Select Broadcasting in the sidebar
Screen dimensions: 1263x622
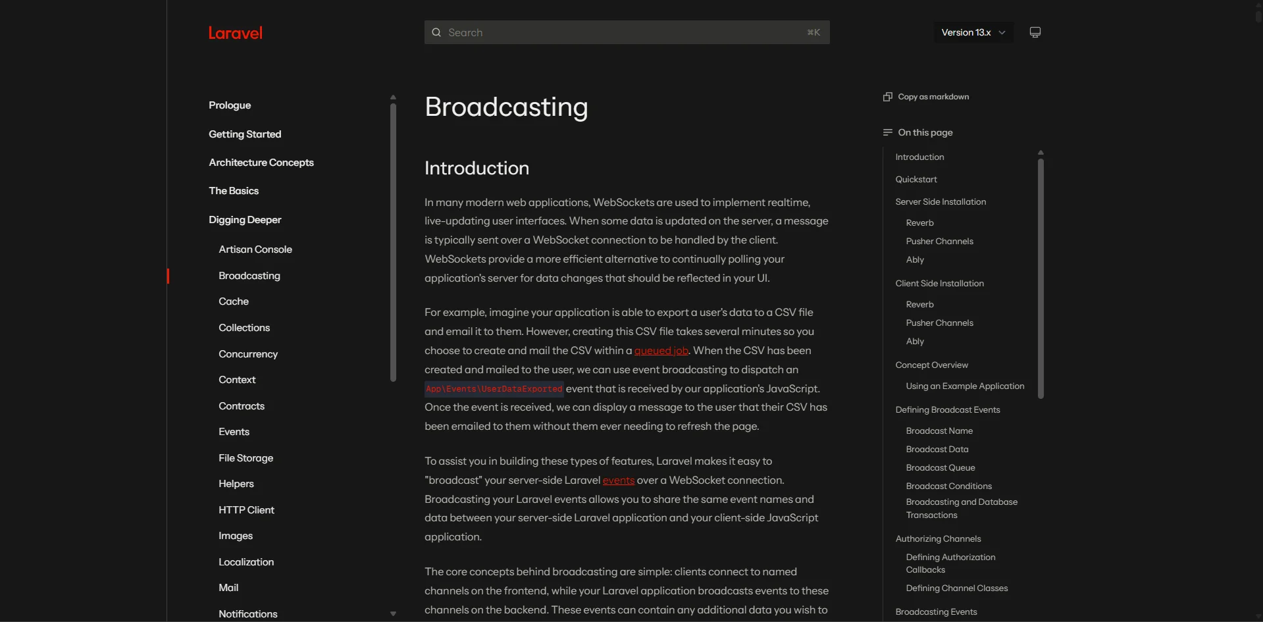pyautogui.click(x=249, y=276)
